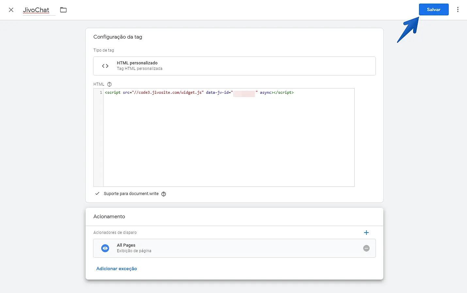Close the JivoChat tag editor
467x293 pixels.
11,10
